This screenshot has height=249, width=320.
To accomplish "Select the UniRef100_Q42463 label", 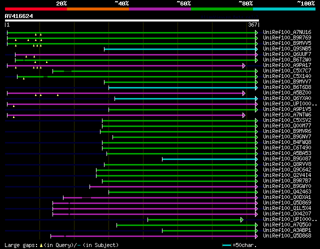I will coord(287,192).
